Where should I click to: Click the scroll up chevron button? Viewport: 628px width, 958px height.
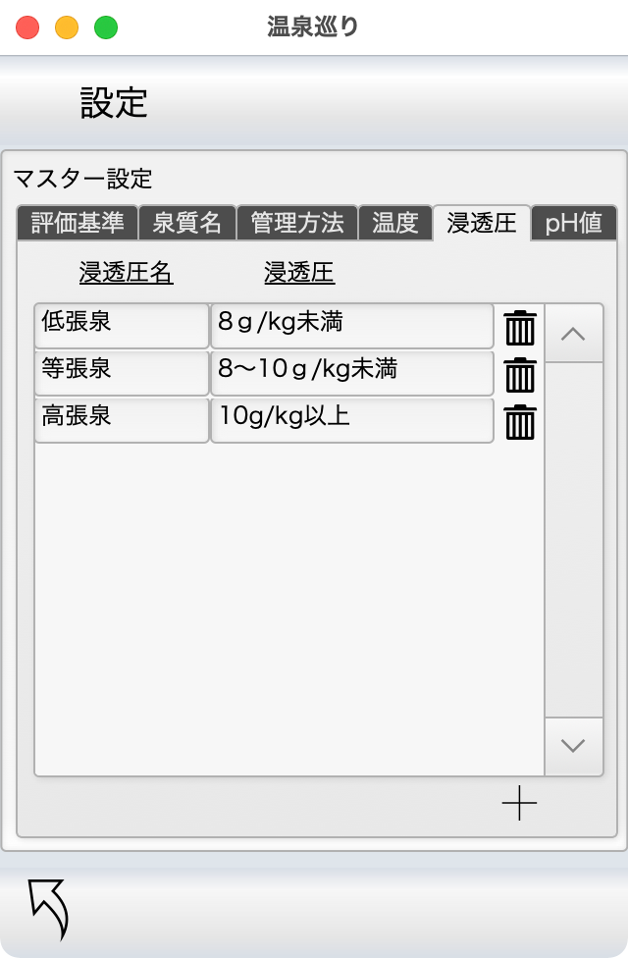tap(573, 334)
